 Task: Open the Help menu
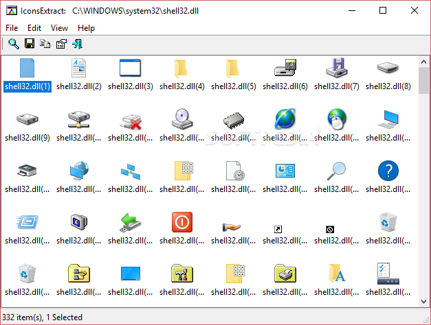86,28
